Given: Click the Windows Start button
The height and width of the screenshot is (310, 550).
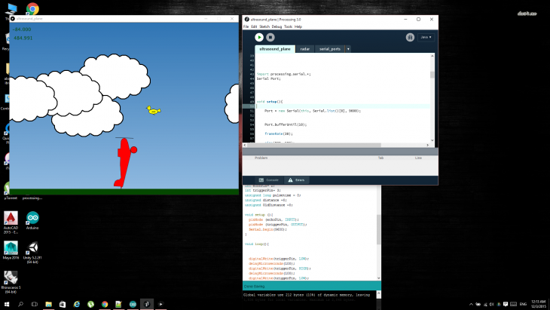Looking at the screenshot, I should [6, 304].
